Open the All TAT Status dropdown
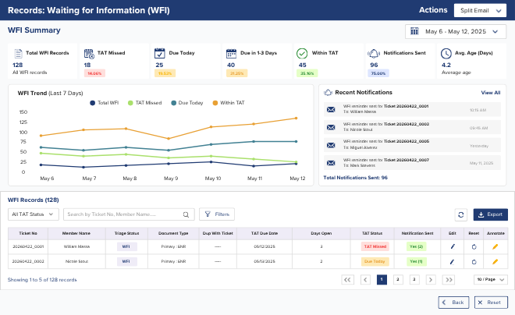This screenshot has height=315, width=515. 34,214
